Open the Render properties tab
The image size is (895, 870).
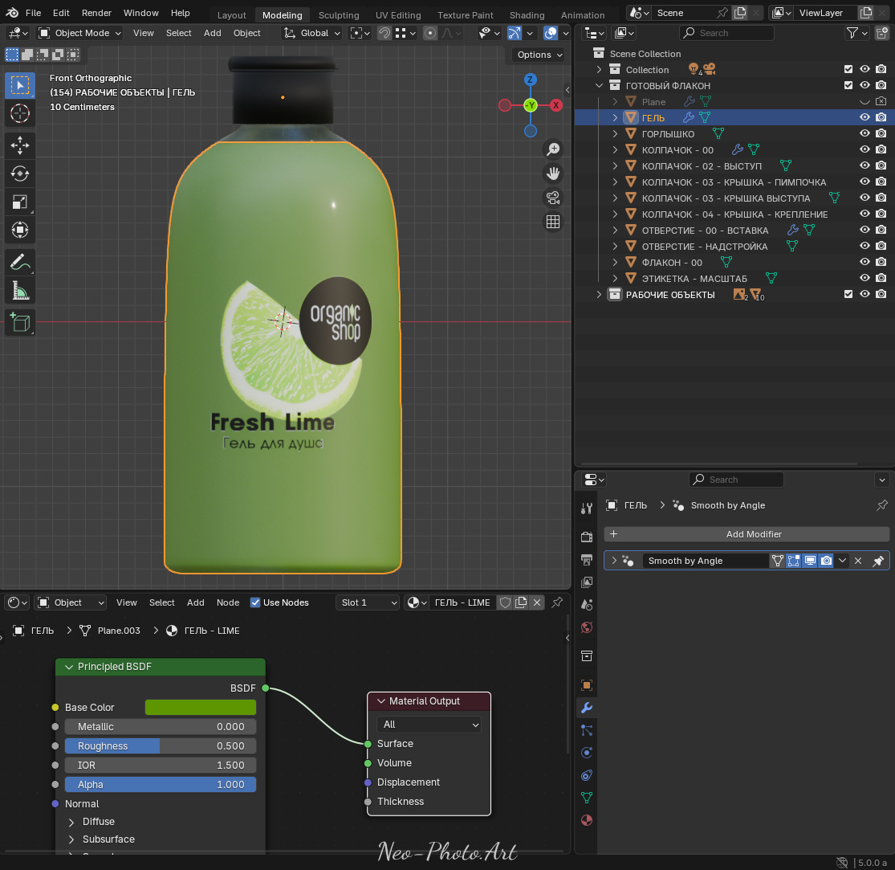click(586, 537)
